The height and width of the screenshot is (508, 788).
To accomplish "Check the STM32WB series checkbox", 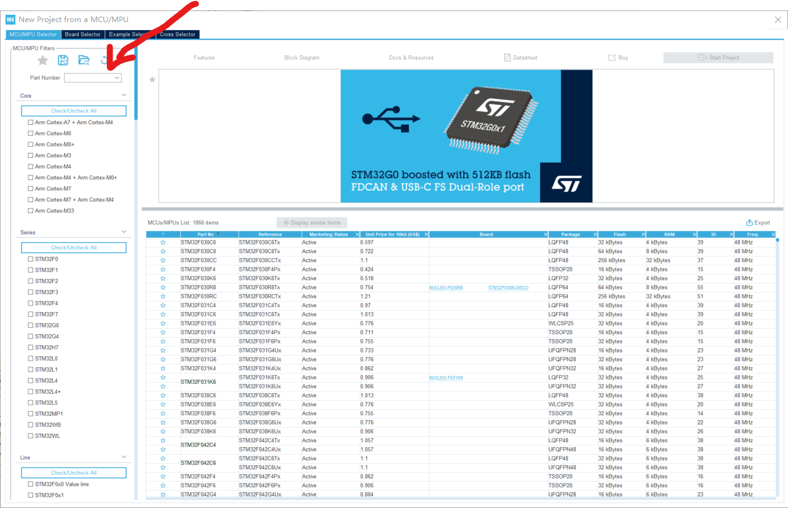I will pyautogui.click(x=31, y=425).
